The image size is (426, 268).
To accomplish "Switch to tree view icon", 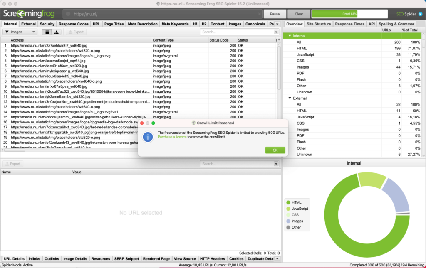I will 56,32.
